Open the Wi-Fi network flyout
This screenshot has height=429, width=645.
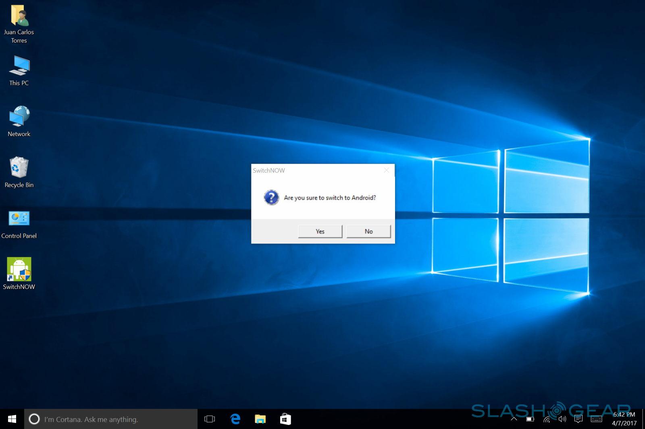tap(547, 419)
